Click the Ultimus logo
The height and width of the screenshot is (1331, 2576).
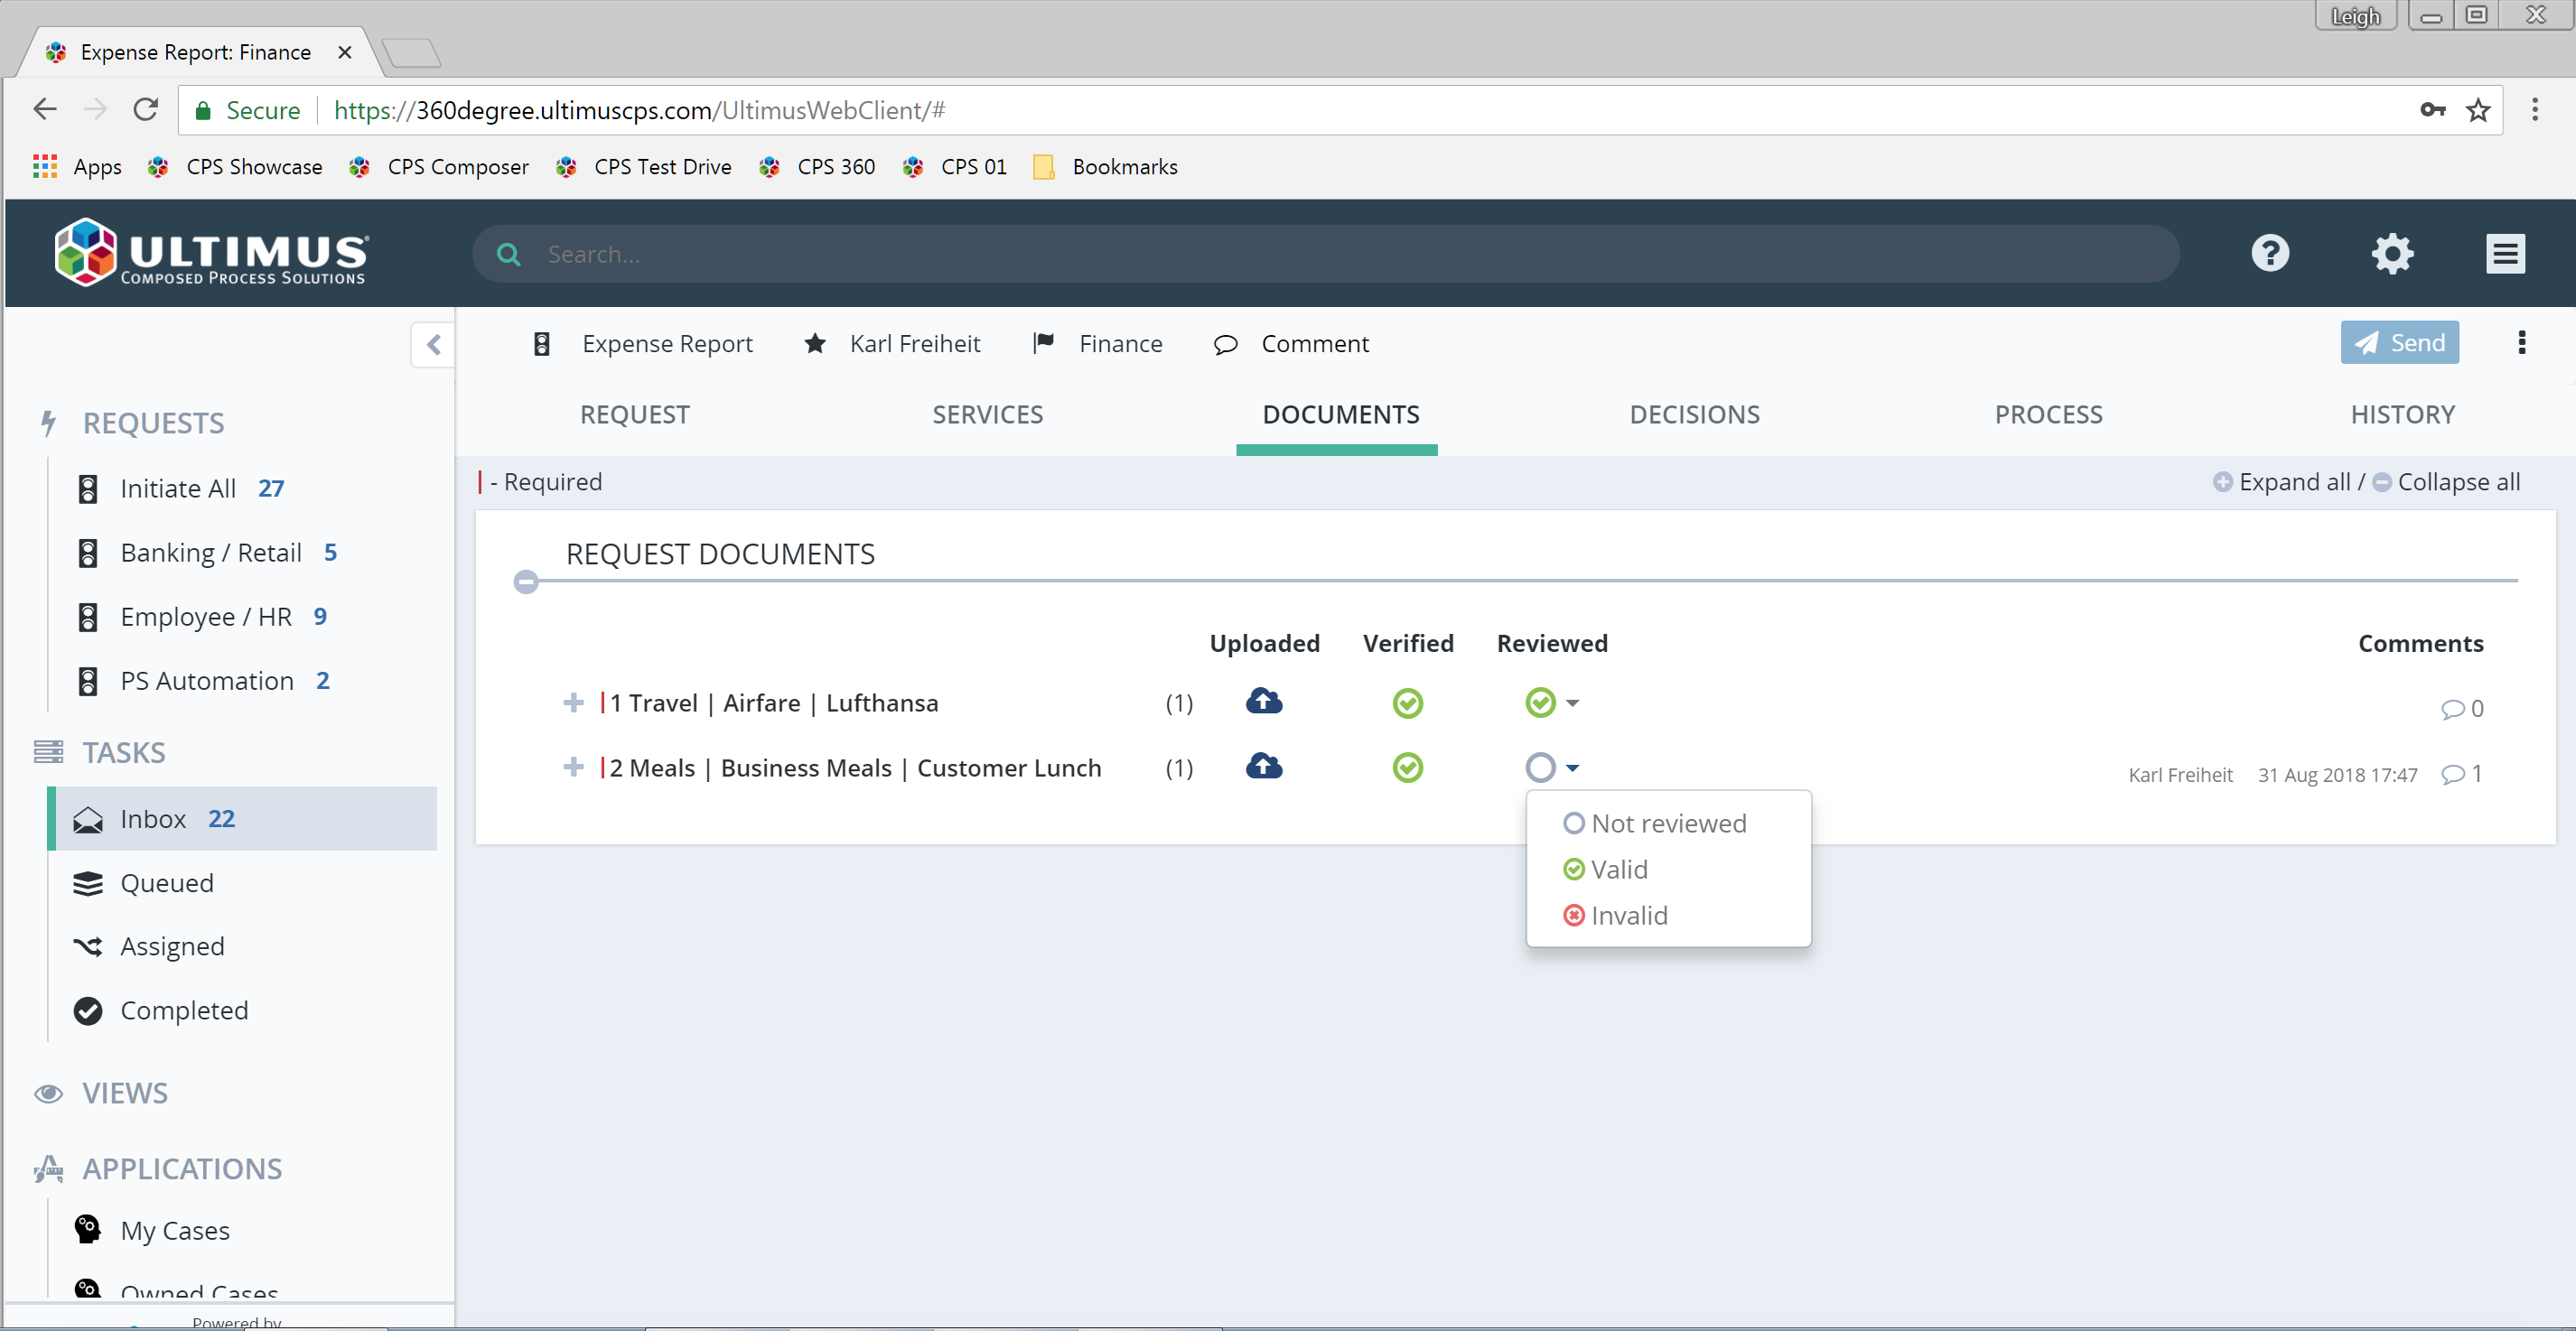point(211,252)
